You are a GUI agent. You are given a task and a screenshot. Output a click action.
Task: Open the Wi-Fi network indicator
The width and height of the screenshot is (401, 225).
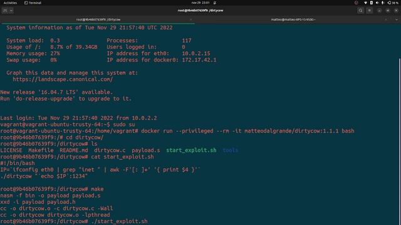tap(365, 2)
